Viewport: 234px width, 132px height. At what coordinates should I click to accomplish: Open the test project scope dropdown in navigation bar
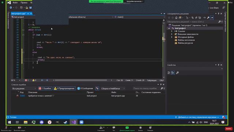23,17
